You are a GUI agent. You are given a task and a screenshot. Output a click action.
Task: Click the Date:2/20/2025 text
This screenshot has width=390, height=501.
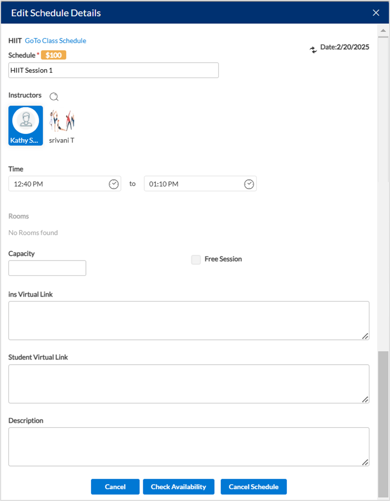(x=345, y=47)
